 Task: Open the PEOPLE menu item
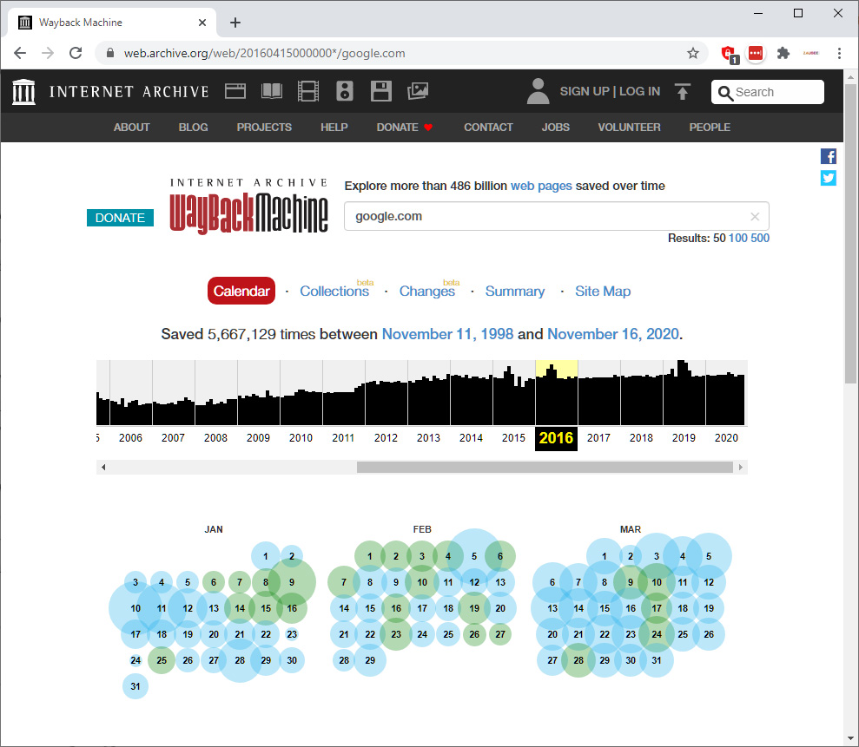pyautogui.click(x=710, y=127)
